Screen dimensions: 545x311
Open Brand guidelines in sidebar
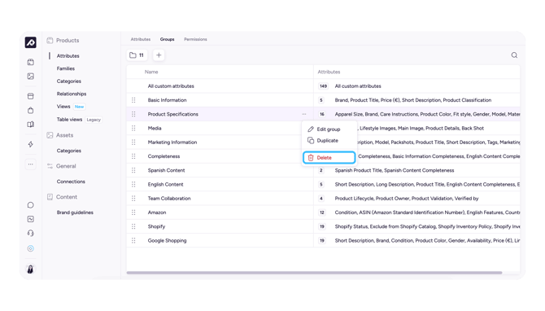tap(75, 212)
